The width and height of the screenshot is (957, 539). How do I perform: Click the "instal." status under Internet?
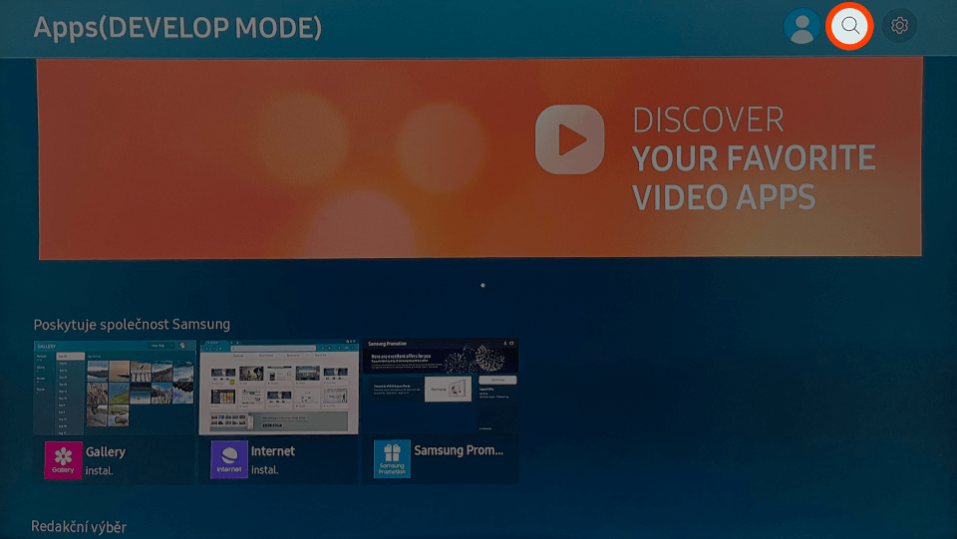pyautogui.click(x=265, y=470)
